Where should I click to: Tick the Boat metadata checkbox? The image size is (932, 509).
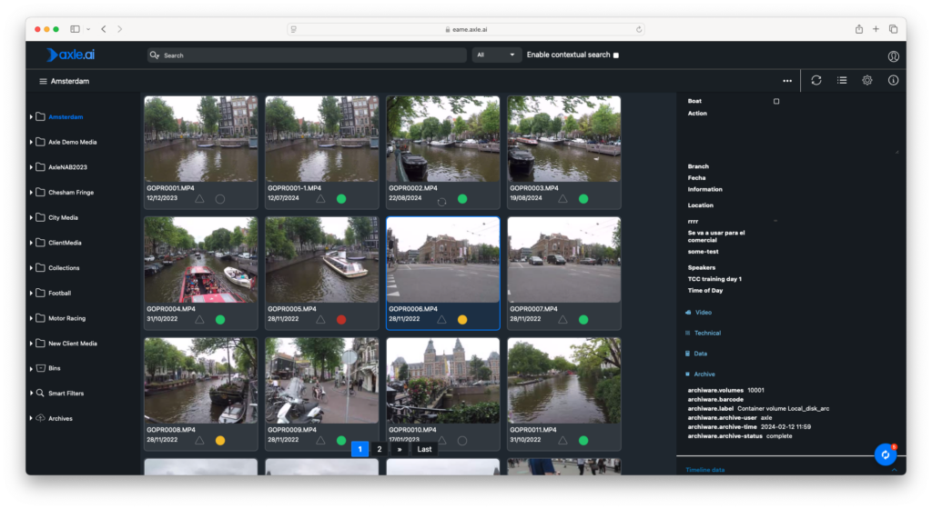(x=776, y=101)
